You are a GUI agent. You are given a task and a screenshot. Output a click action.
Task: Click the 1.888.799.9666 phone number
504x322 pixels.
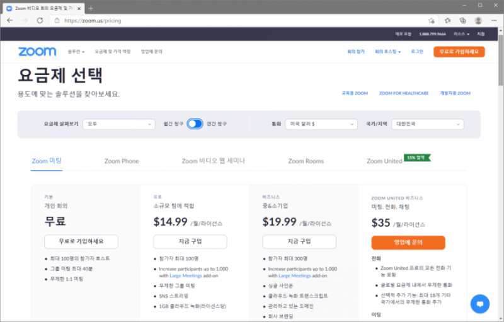coord(432,34)
